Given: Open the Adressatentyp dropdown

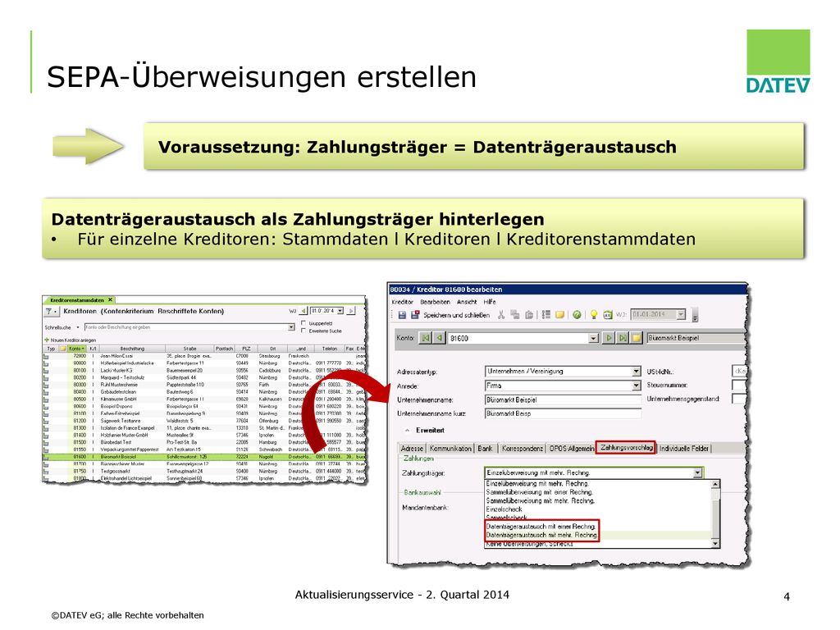Looking at the screenshot, I should [636, 372].
